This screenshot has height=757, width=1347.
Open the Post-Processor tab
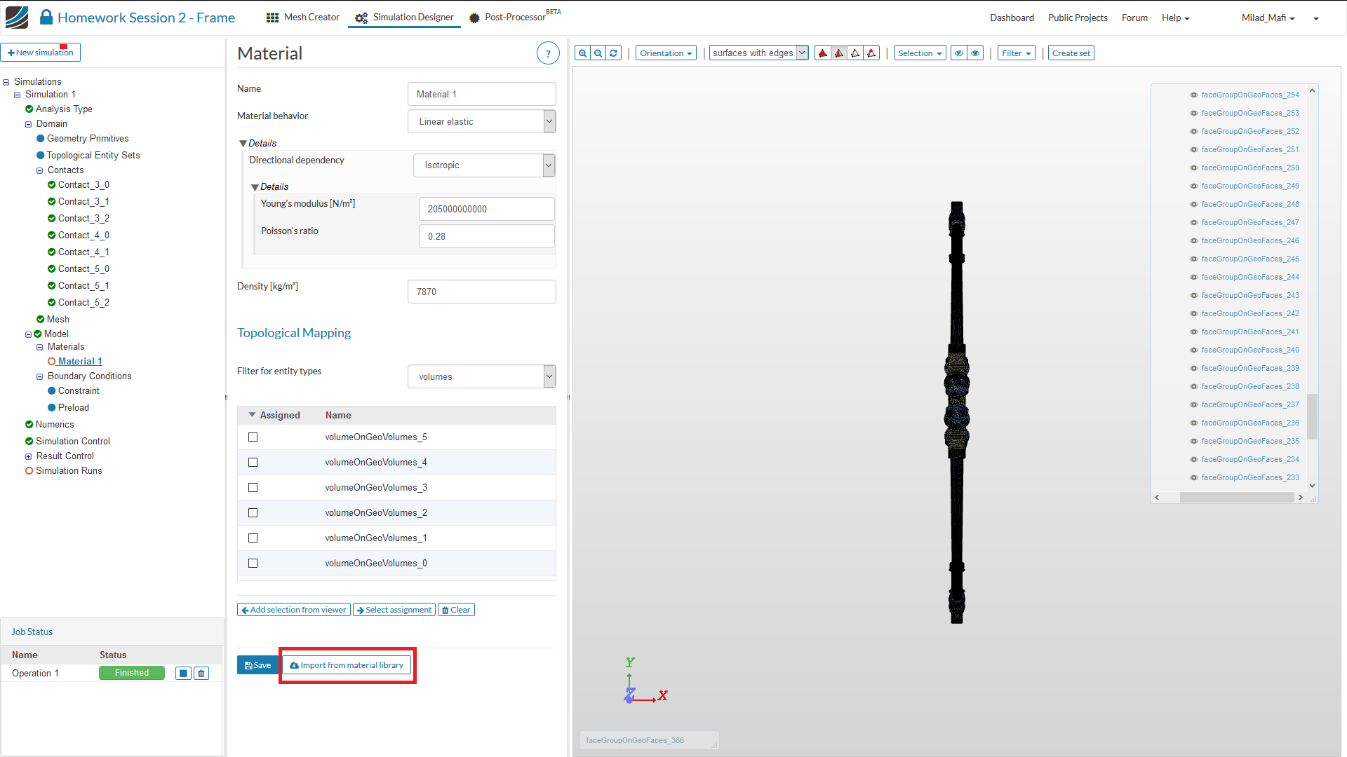click(515, 18)
